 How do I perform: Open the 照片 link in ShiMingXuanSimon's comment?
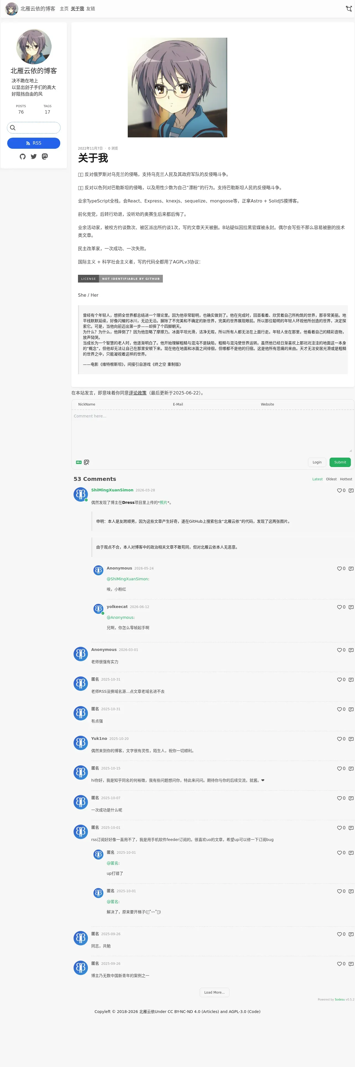[x=163, y=502]
